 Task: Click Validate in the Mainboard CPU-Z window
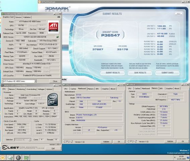point(106,142)
